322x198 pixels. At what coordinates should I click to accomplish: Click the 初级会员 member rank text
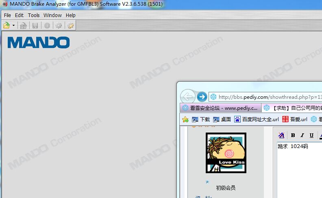coord(226,188)
